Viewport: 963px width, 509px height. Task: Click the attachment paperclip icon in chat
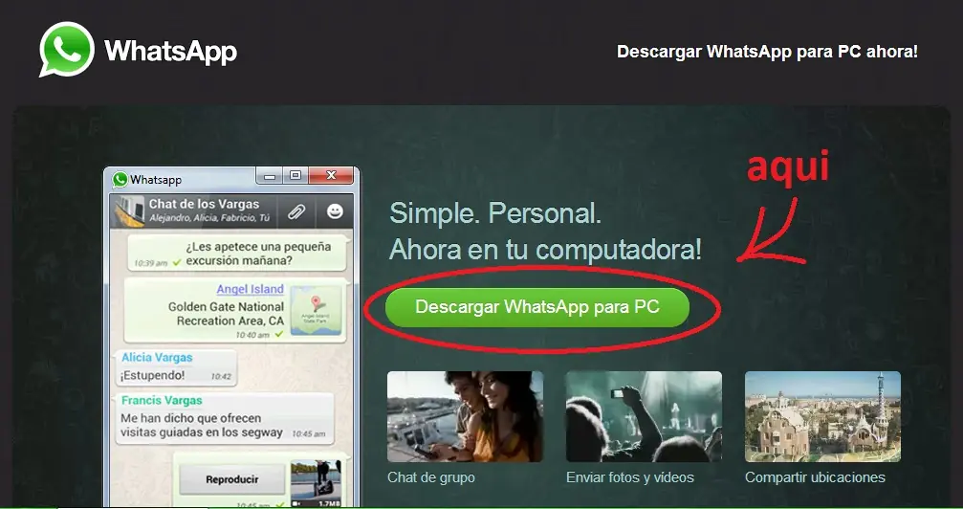296,212
